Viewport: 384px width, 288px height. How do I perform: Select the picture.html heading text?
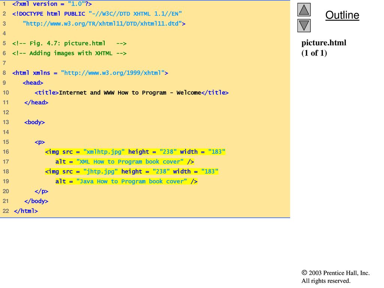tap(324, 43)
